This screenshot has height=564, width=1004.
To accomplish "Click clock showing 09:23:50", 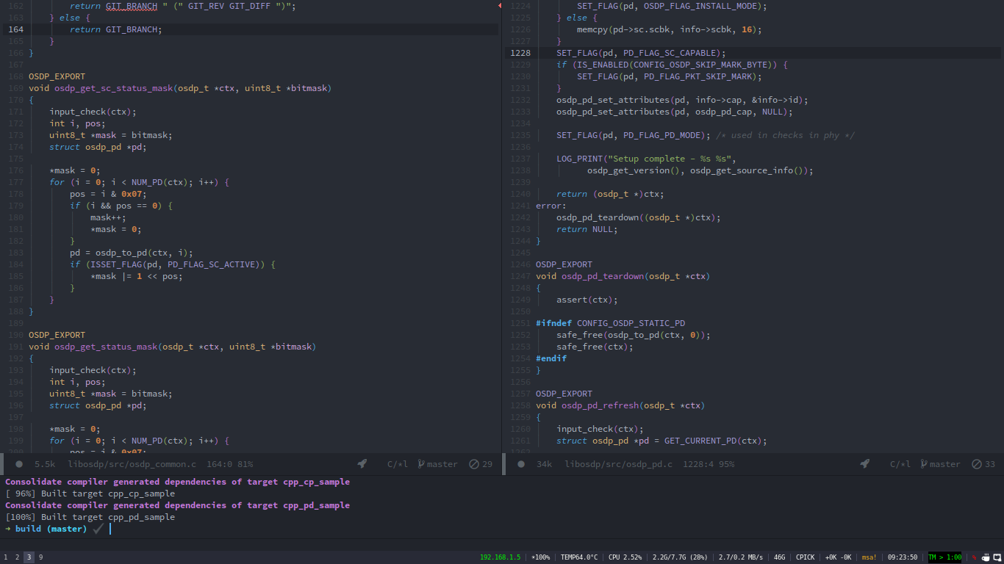I will tap(903, 557).
